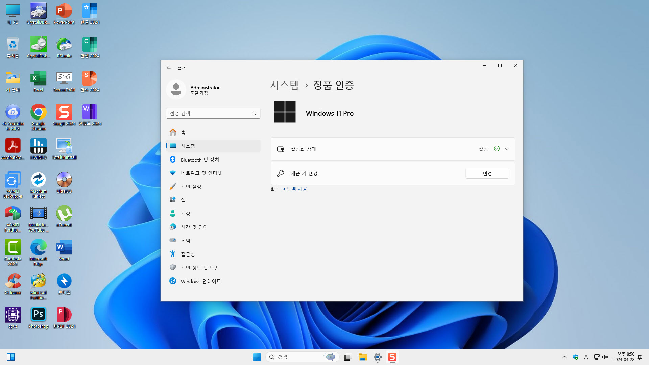This screenshot has width=649, height=365.
Task: Open the 피드백 제공 link
Action: click(x=294, y=189)
